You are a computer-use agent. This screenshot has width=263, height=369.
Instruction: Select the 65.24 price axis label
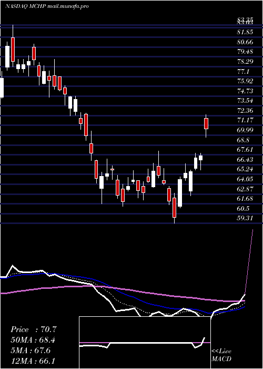coord(245,169)
